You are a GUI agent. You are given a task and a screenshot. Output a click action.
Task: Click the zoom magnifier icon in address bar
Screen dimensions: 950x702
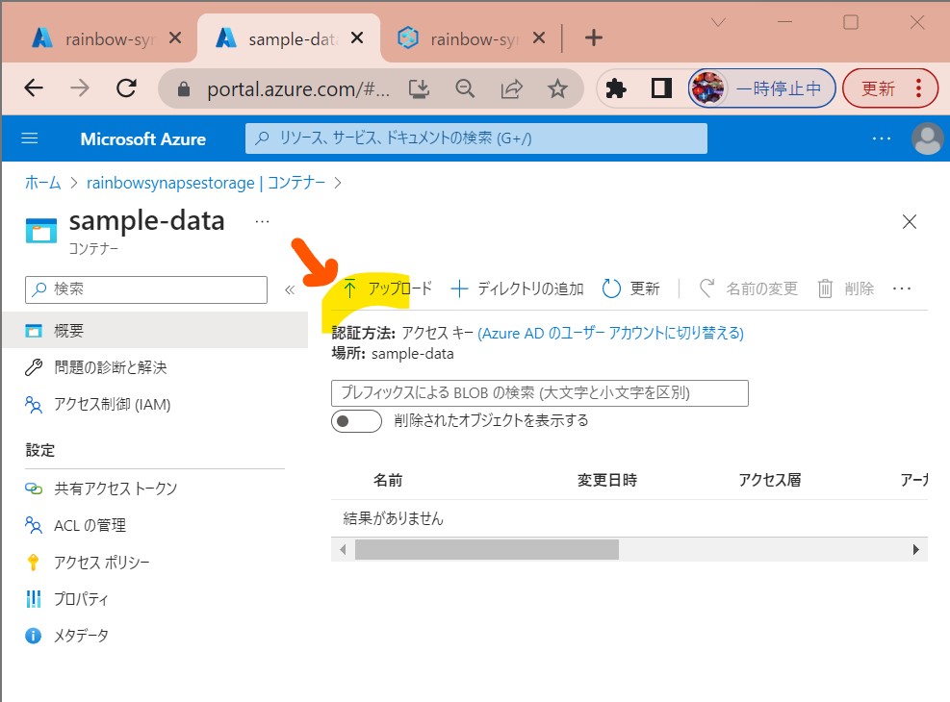tap(465, 89)
